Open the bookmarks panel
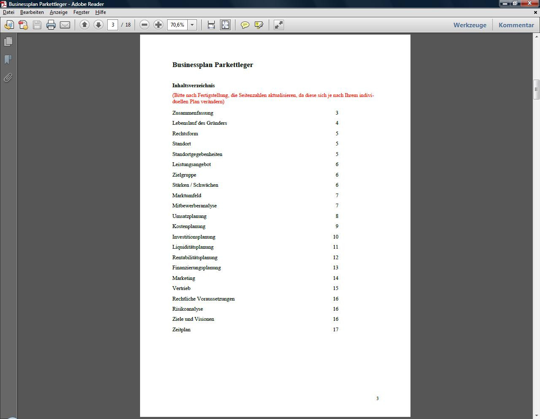540x419 pixels. [x=8, y=59]
